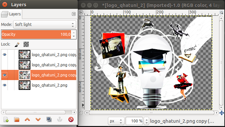
Task: Delete the selected layer (red icon)
Action: (x=71, y=119)
